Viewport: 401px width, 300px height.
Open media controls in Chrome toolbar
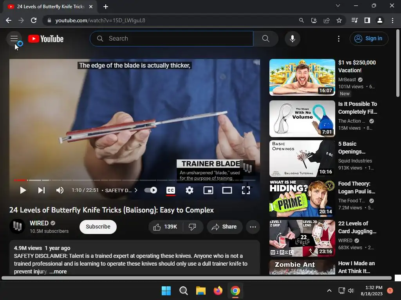354,20
